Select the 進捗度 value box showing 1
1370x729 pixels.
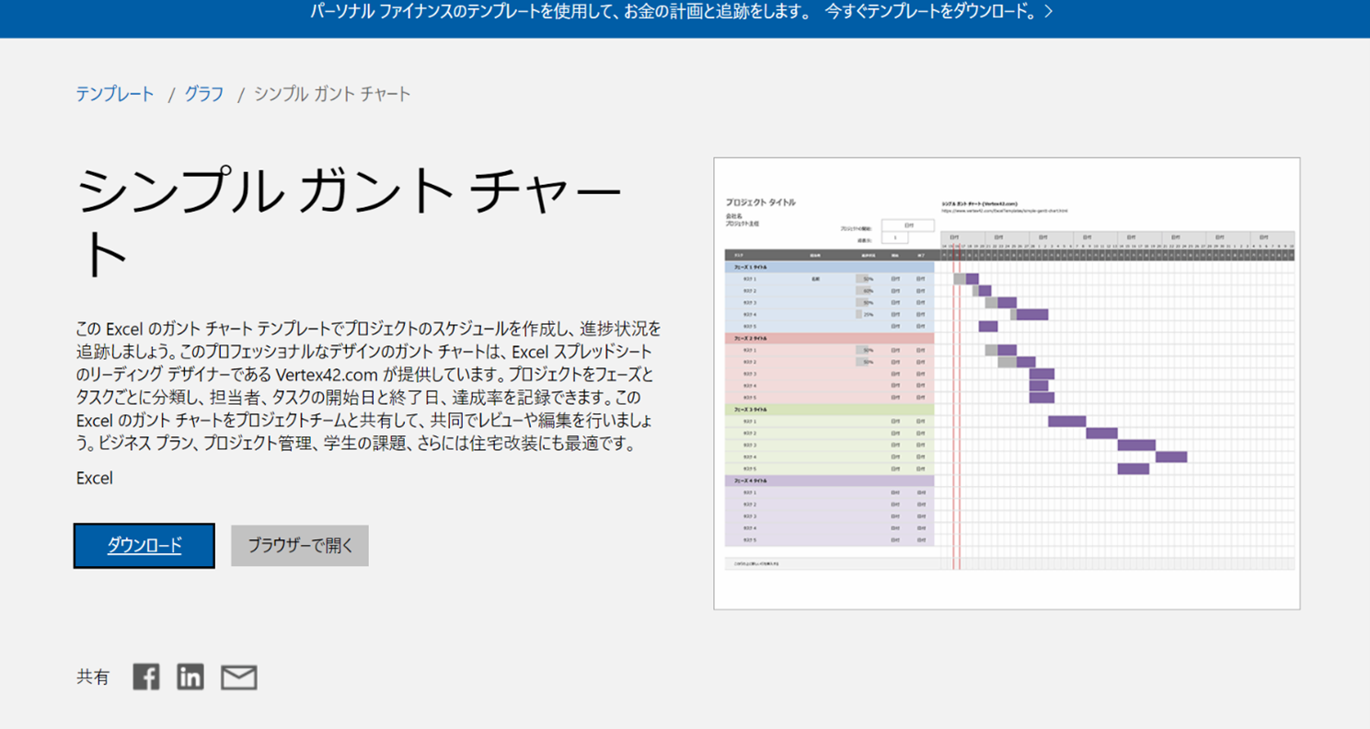click(895, 237)
